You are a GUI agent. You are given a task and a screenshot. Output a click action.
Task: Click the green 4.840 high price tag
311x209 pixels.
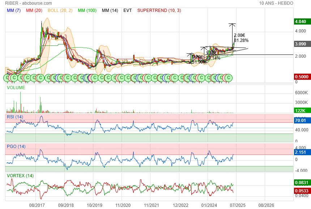coord(301,22)
